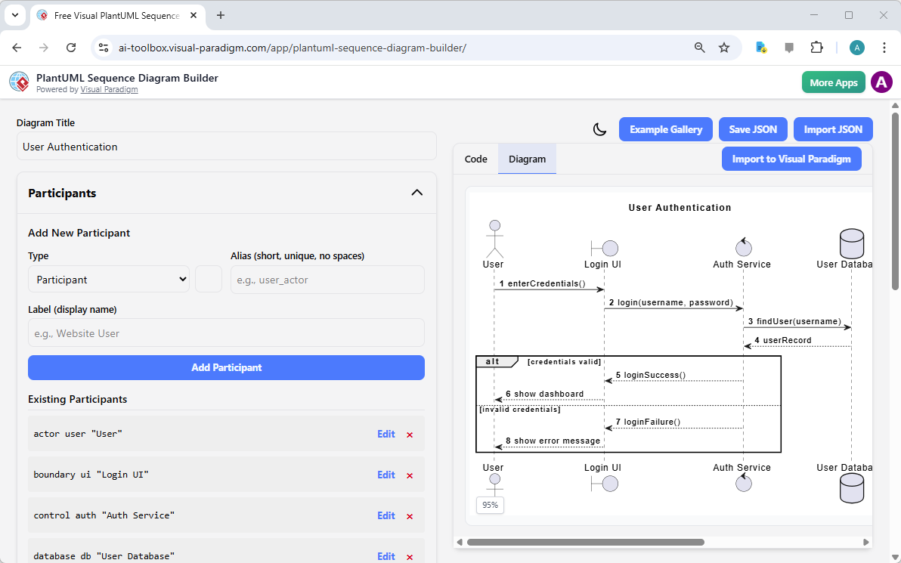Click the Add Participant button
901x563 pixels.
click(226, 367)
